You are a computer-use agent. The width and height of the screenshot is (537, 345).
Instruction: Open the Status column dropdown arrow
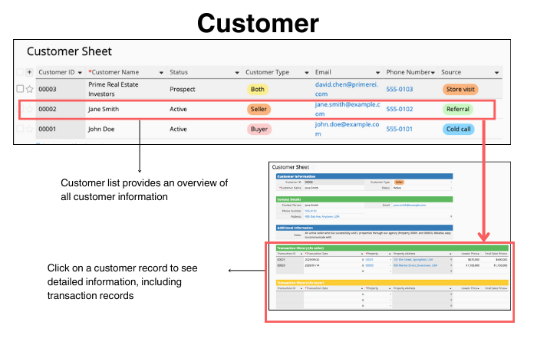tap(236, 72)
